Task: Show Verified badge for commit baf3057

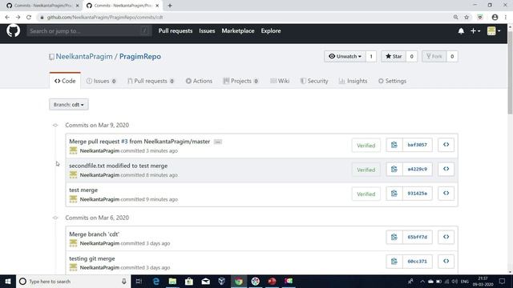Action: (366, 146)
